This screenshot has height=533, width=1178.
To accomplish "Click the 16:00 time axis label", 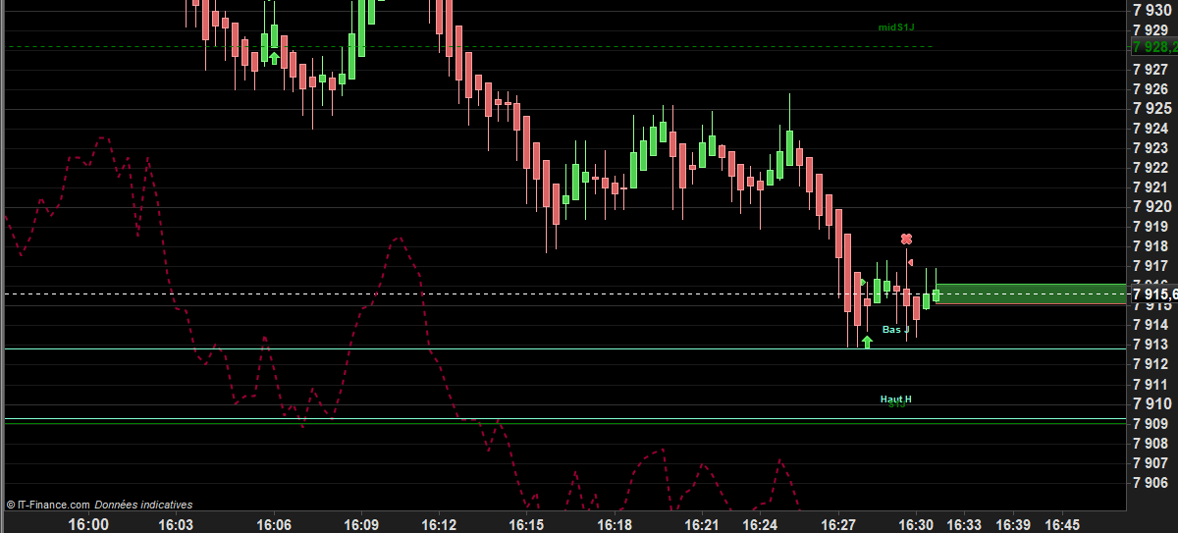I will click(88, 524).
